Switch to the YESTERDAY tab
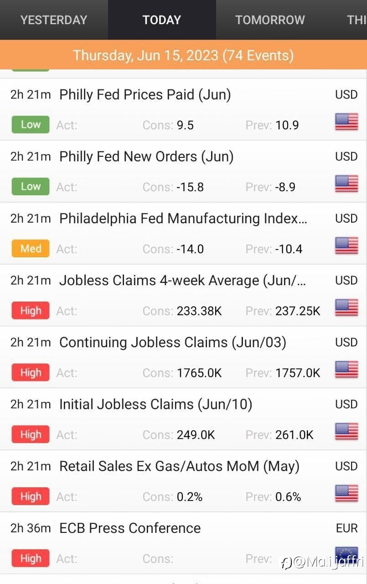 click(x=54, y=20)
